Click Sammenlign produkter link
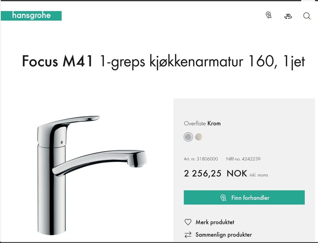Screen dimensions: 318x243 point(224,235)
